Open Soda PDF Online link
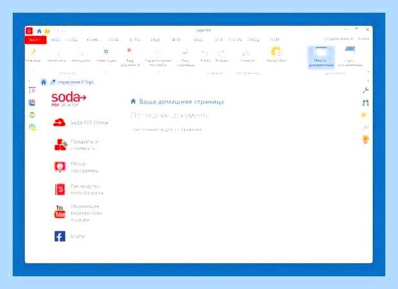398x289 pixels. 89,123
